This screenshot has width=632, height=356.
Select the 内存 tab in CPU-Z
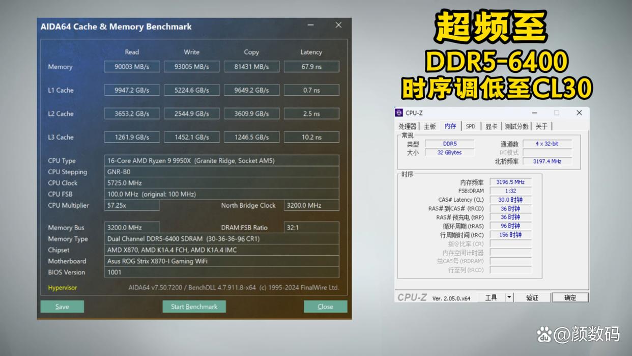click(x=450, y=126)
